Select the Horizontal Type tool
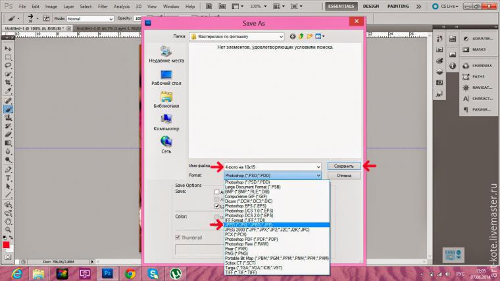500x281 pixels. click(x=8, y=178)
